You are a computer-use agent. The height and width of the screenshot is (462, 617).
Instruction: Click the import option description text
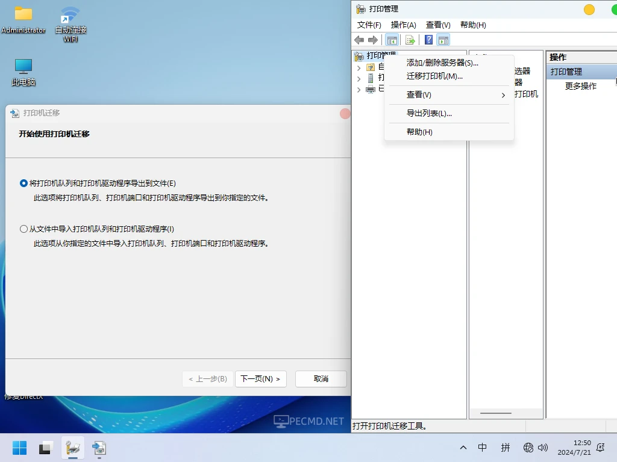click(151, 243)
